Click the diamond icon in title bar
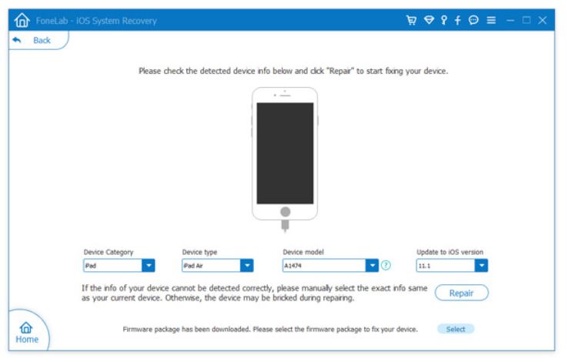 pyautogui.click(x=429, y=20)
